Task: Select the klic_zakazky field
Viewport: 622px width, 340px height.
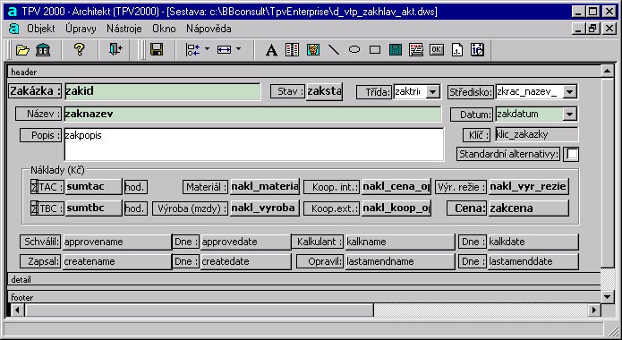Action: pos(537,135)
